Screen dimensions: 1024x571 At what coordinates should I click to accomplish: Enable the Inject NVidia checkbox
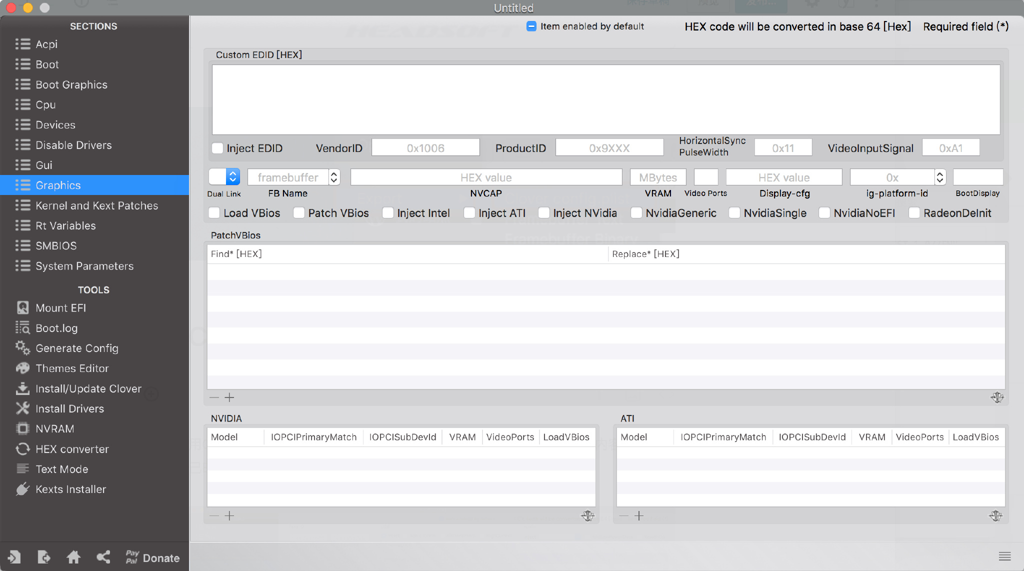544,213
